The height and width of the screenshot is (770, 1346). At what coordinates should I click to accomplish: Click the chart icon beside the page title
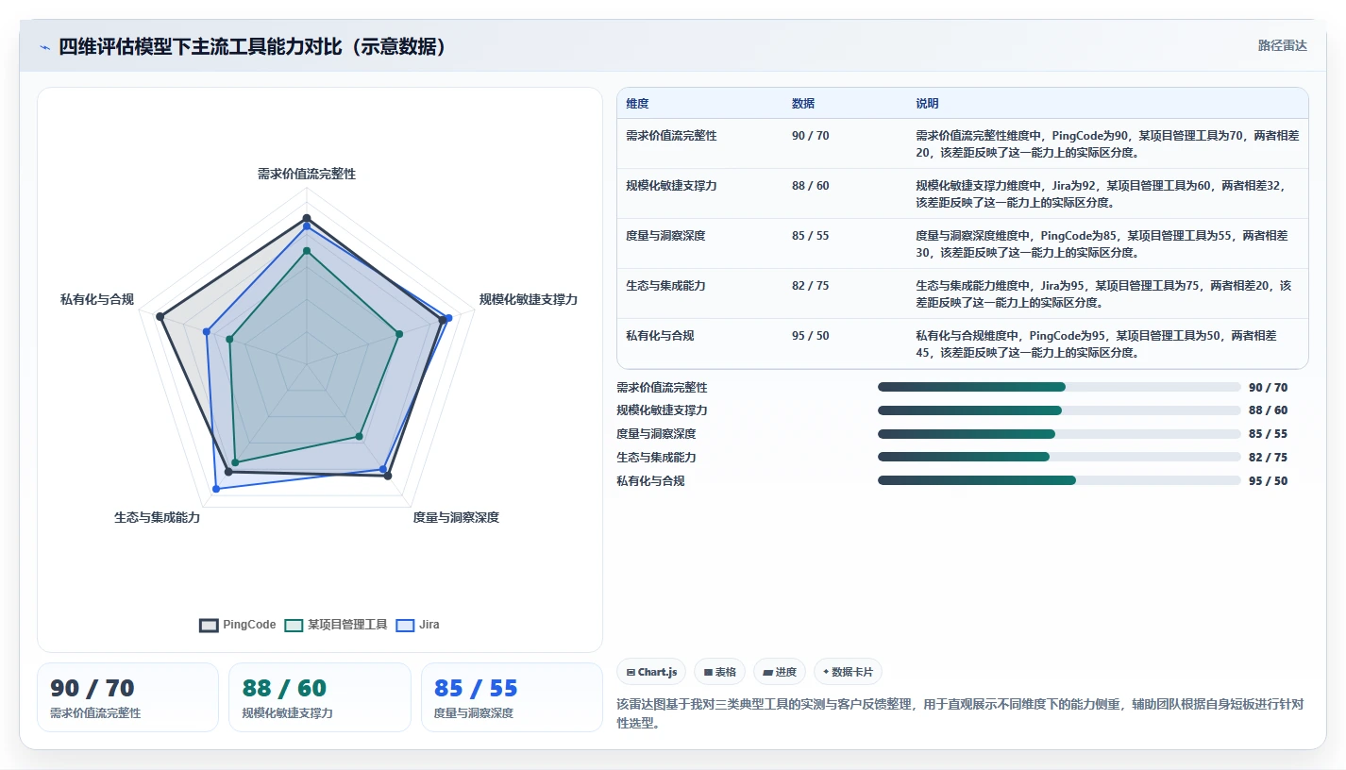44,47
